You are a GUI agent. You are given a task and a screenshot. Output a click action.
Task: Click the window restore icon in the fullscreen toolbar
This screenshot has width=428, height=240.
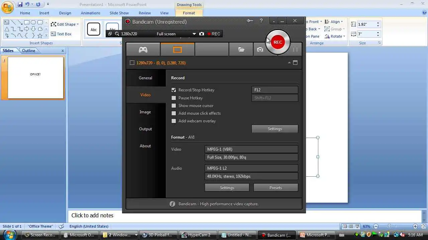click(110, 34)
